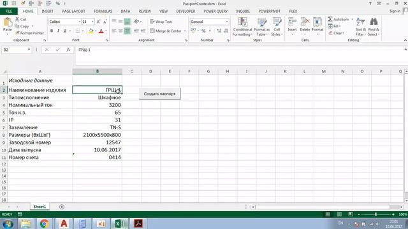Activate the Format Painter brush
This screenshot has height=229, width=408.
click(x=17, y=33)
